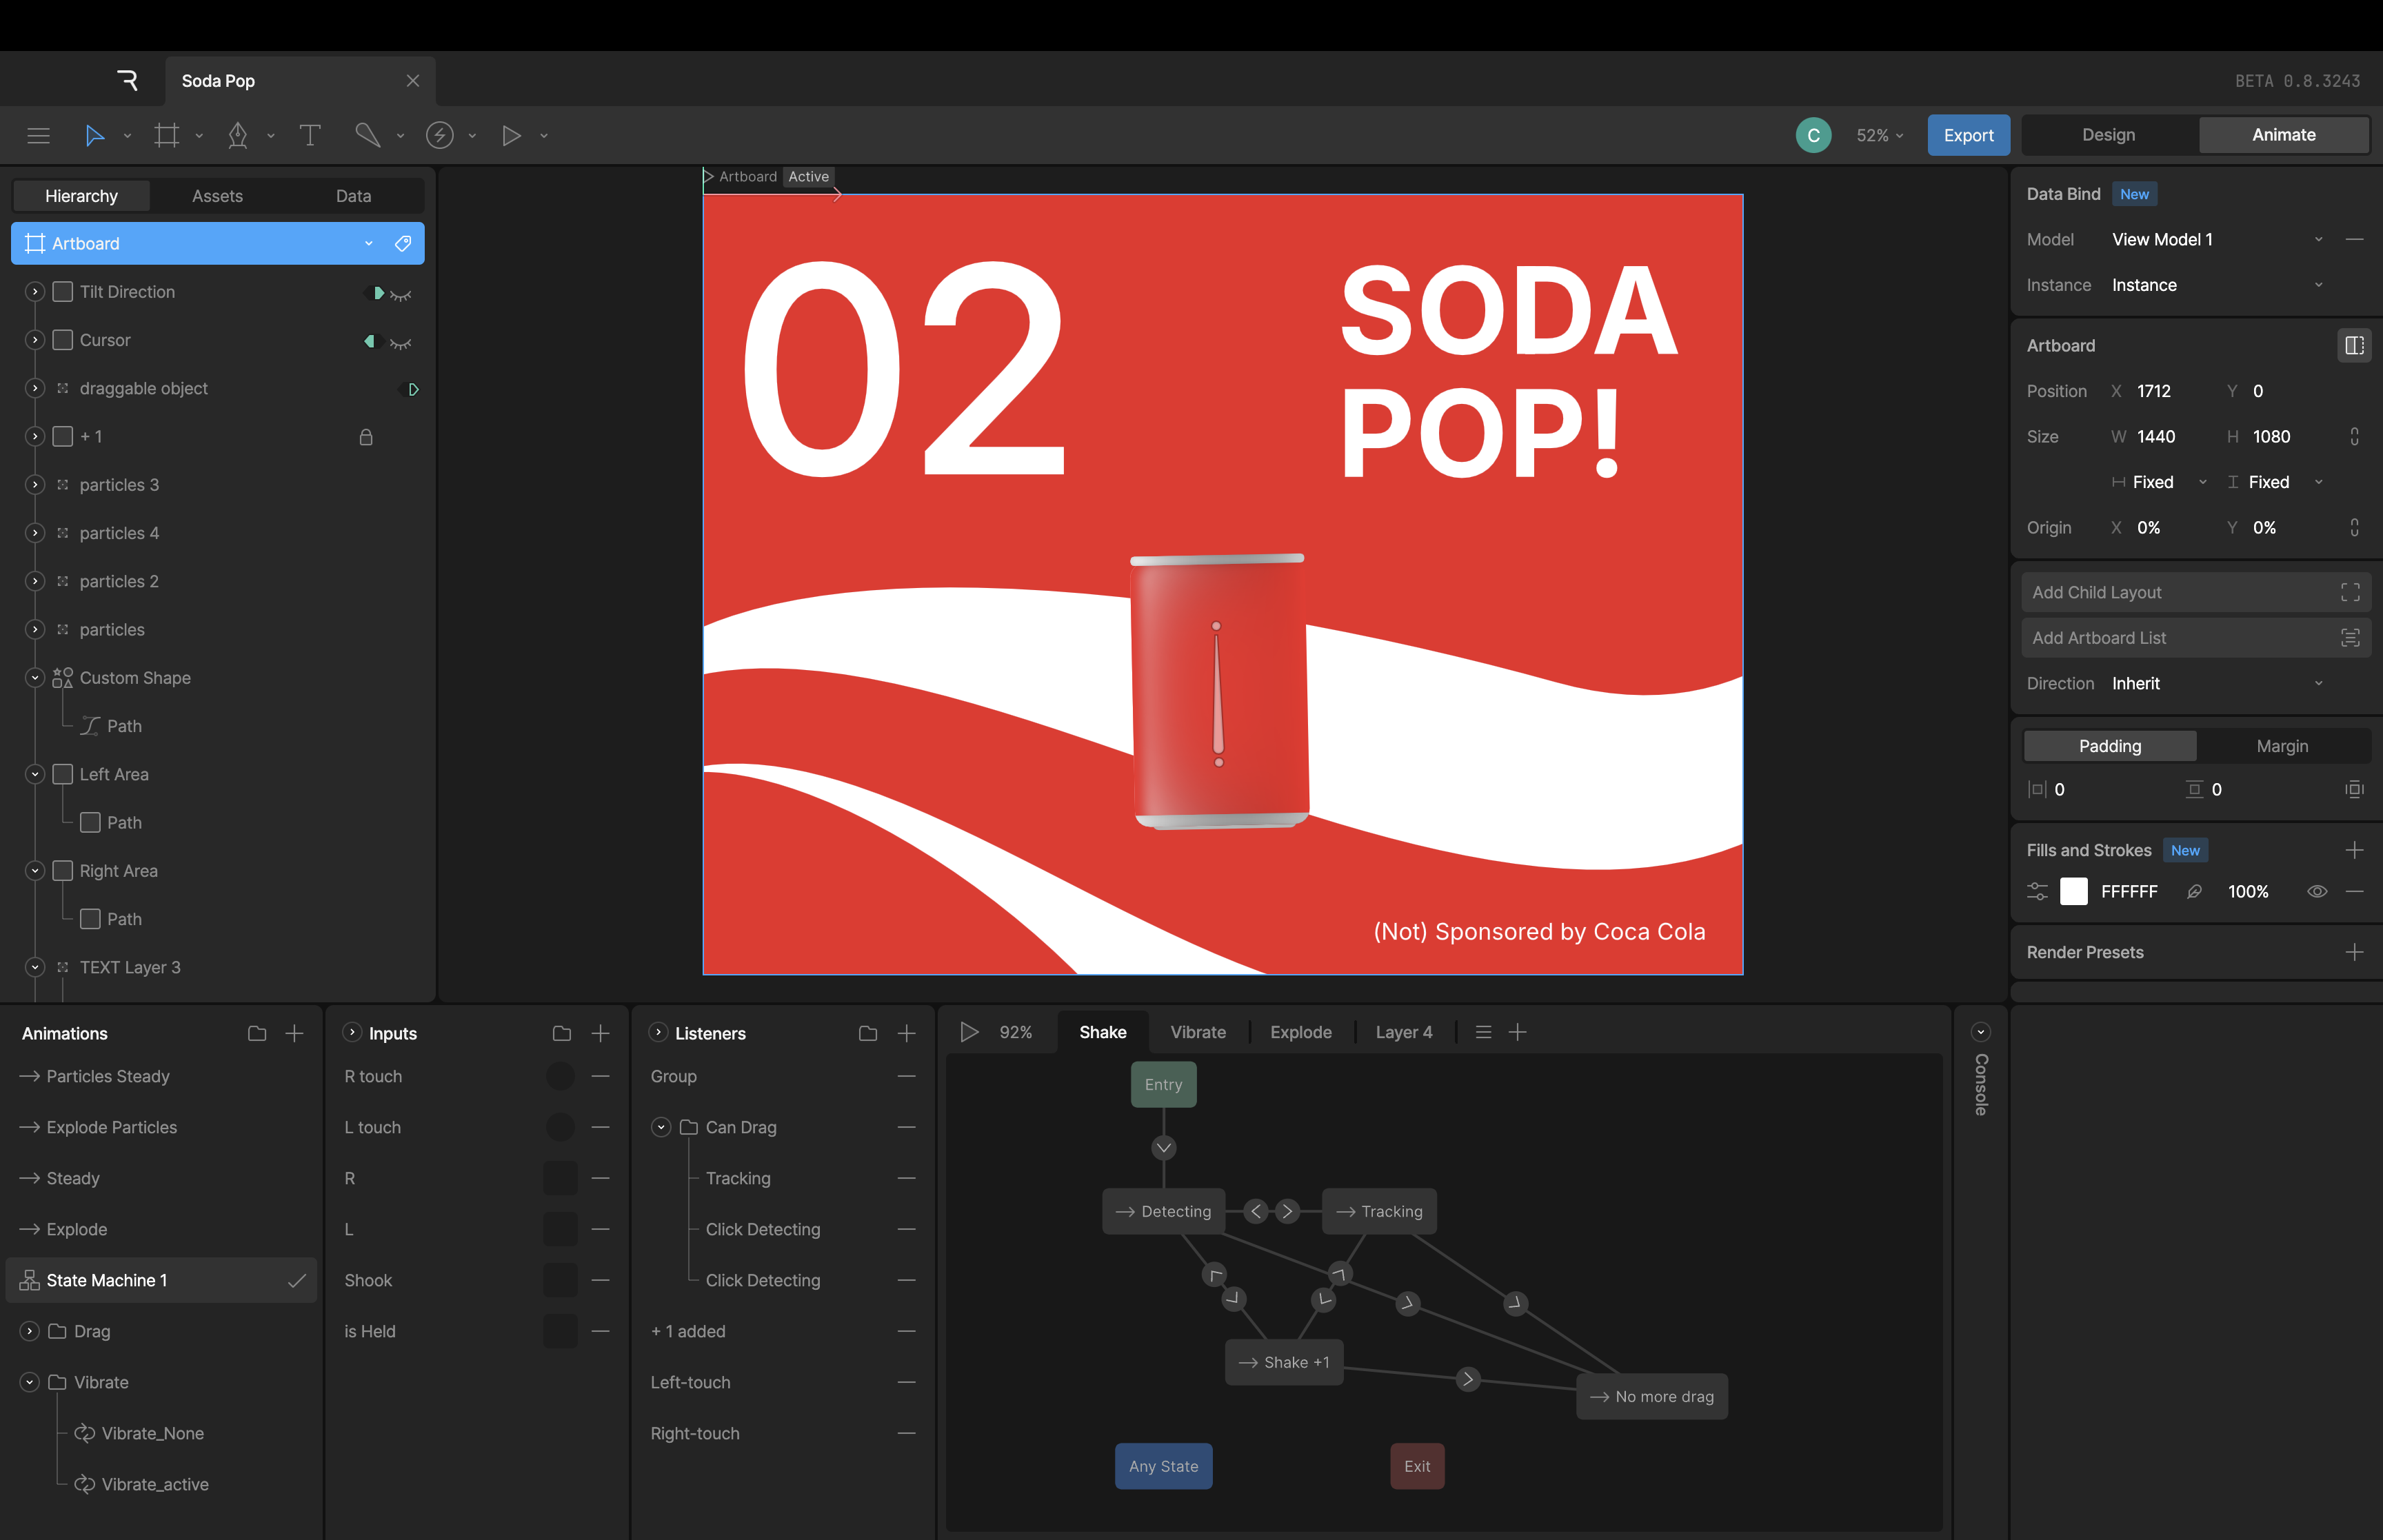Select the Pen tool
The width and height of the screenshot is (2383, 1540).
click(x=238, y=135)
